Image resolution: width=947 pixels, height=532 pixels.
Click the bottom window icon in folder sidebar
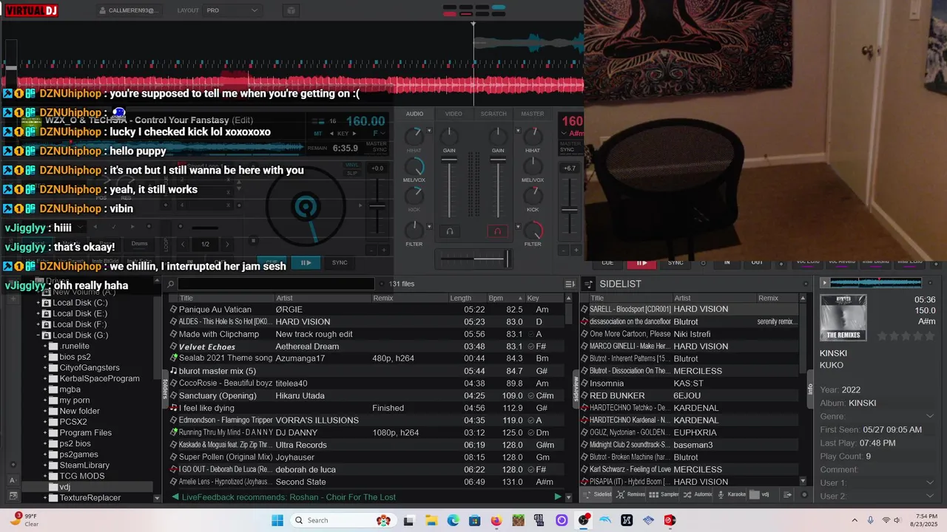coord(13,497)
